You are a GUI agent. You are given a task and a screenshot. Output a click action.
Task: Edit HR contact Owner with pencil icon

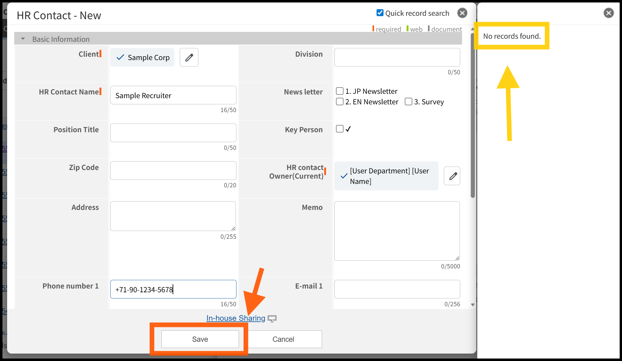coord(452,176)
